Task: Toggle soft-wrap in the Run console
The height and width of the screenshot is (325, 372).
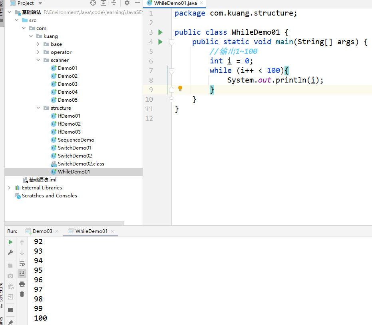Action: coord(22,263)
